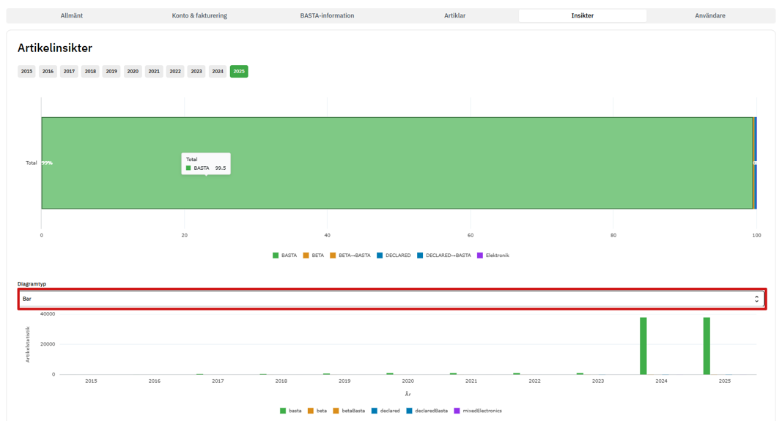Viewport: 782px width, 421px height.
Task: Click the green 2024 bar in chart
Action: (x=643, y=346)
